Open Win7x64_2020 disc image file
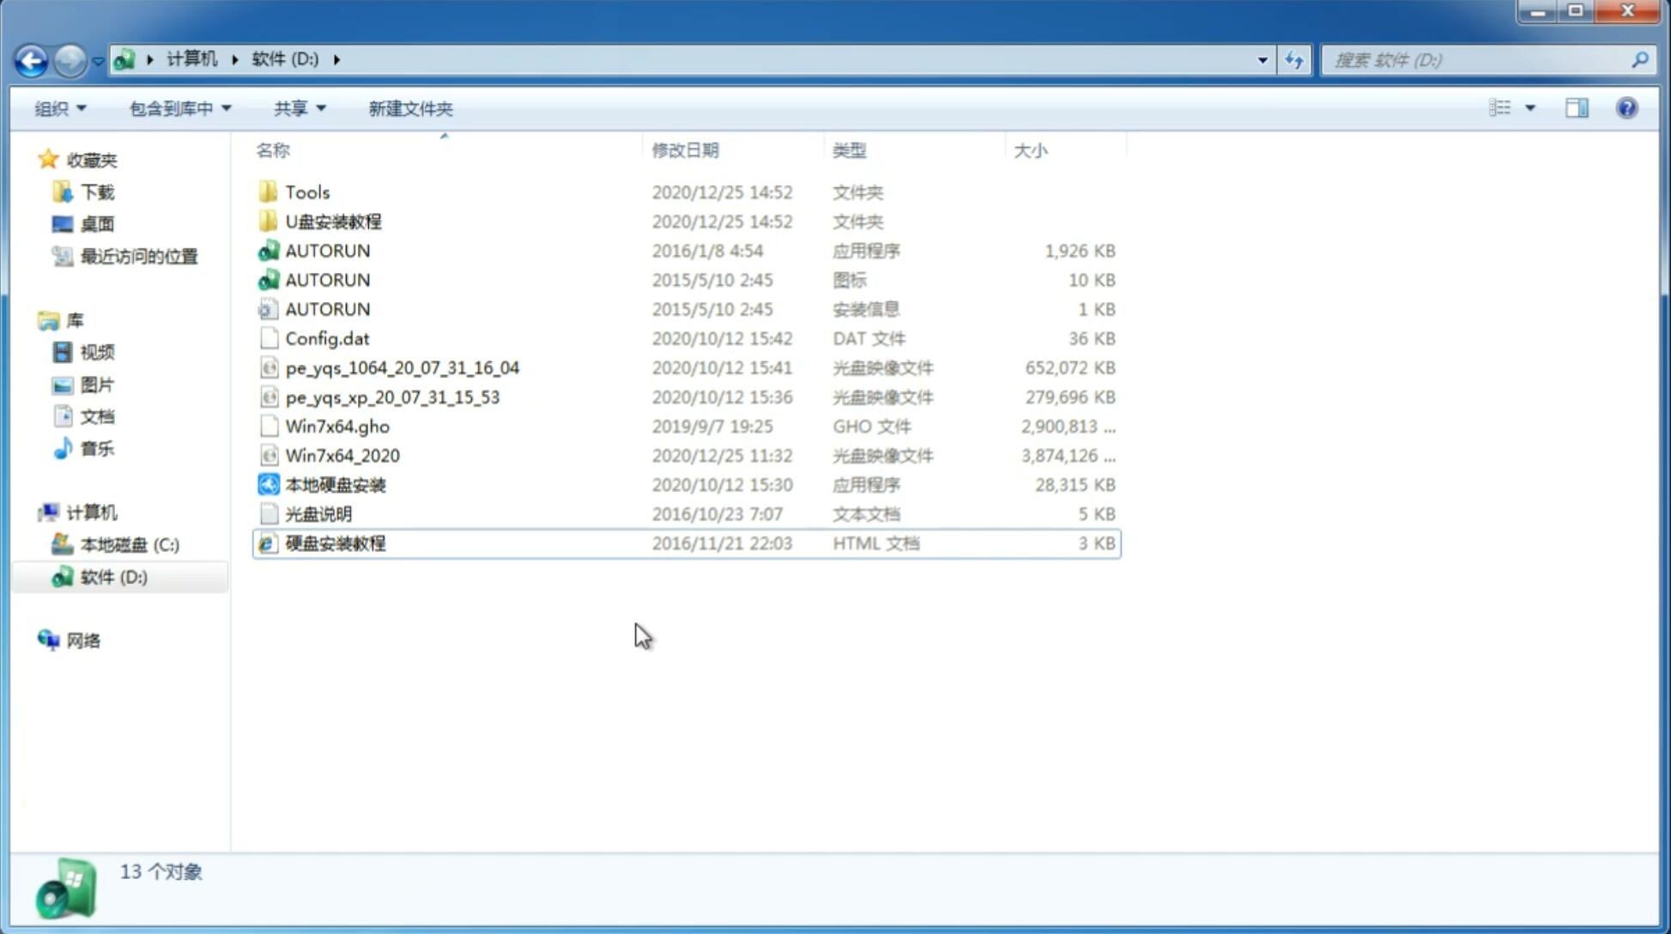This screenshot has height=934, width=1671. tap(343, 456)
